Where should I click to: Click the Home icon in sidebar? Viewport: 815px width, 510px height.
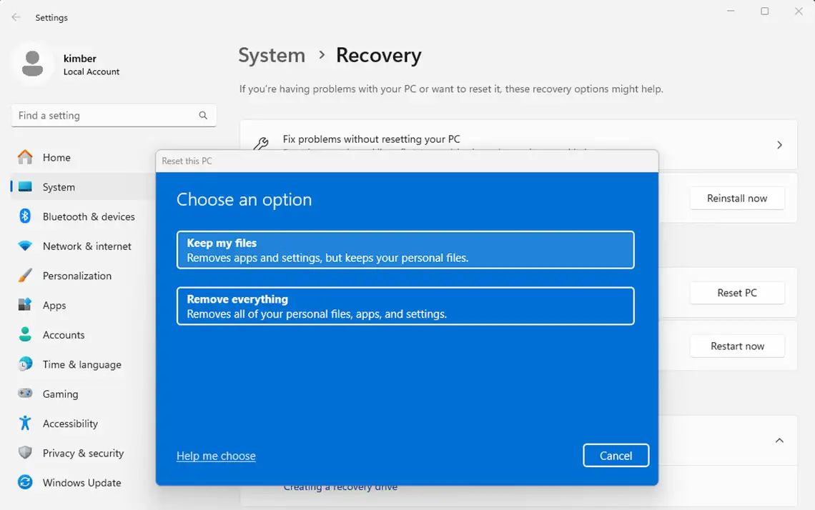(x=25, y=157)
